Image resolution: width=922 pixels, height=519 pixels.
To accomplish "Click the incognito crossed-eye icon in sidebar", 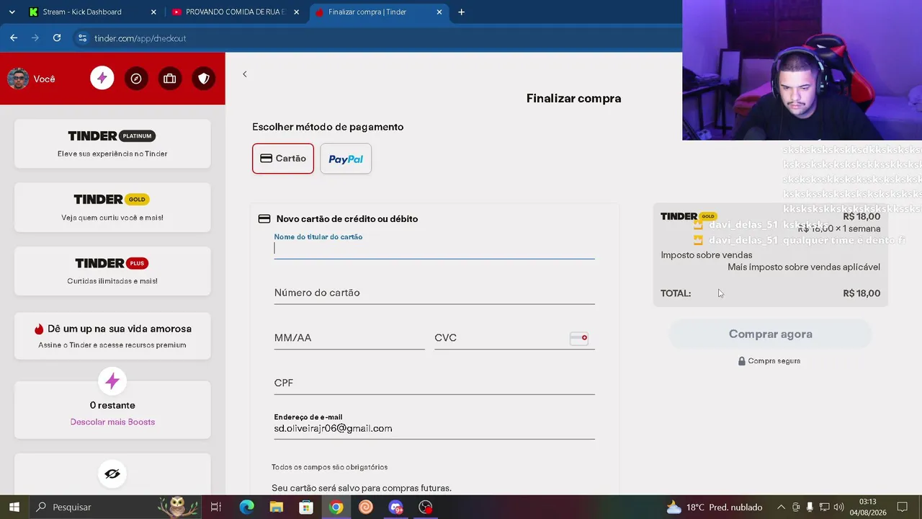I will [x=112, y=474].
